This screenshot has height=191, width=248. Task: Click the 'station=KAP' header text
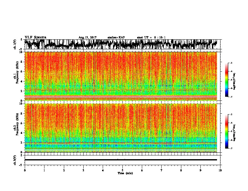(x=116, y=37)
